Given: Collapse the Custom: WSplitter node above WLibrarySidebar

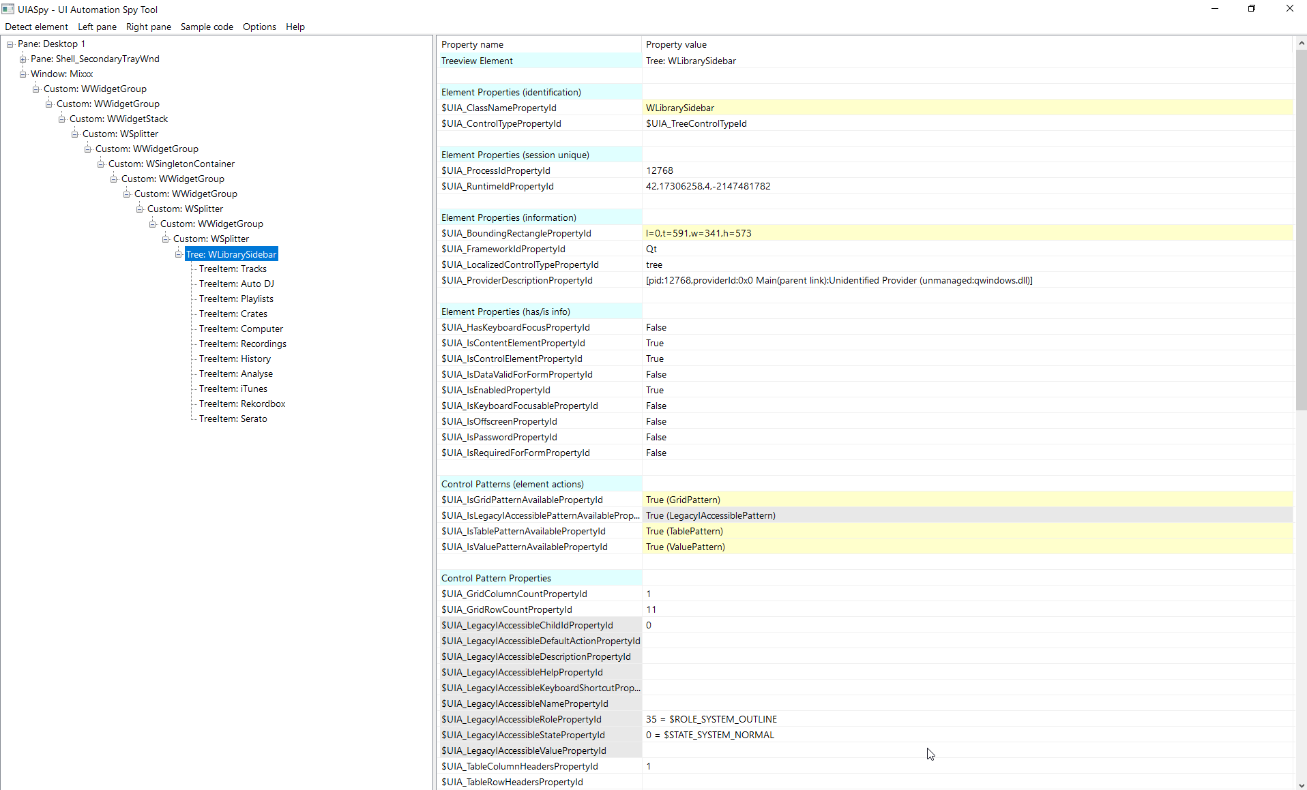Looking at the screenshot, I should 166,239.
